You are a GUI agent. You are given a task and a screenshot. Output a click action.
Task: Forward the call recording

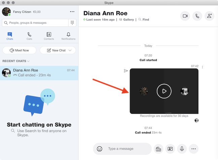(126, 71)
